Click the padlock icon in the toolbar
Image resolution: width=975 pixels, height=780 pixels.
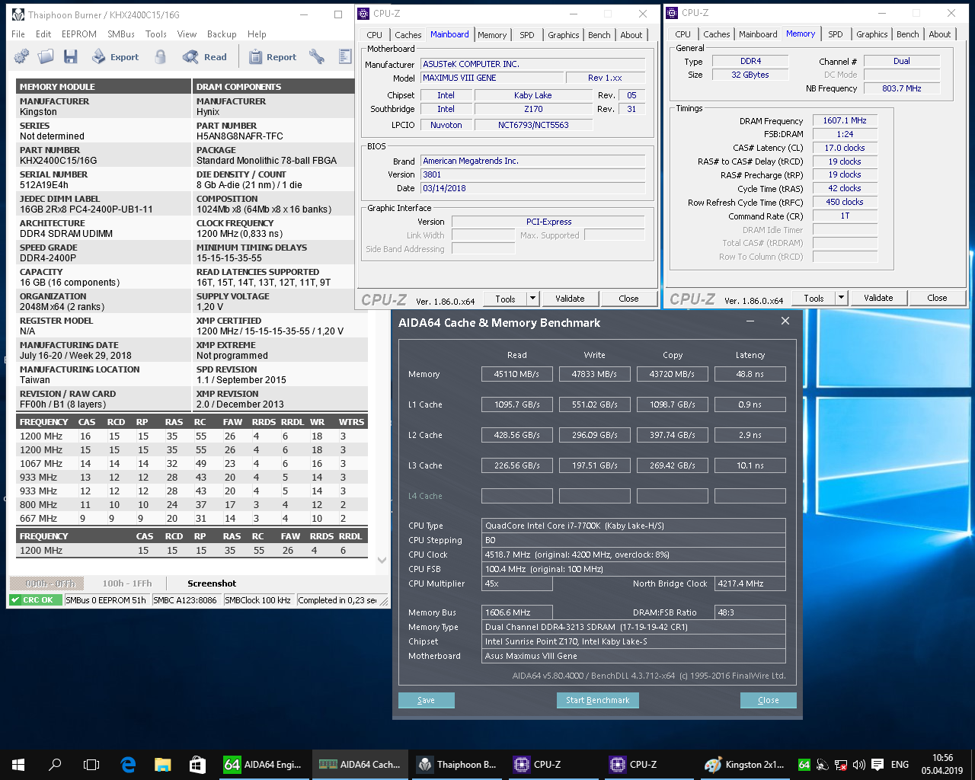click(160, 57)
